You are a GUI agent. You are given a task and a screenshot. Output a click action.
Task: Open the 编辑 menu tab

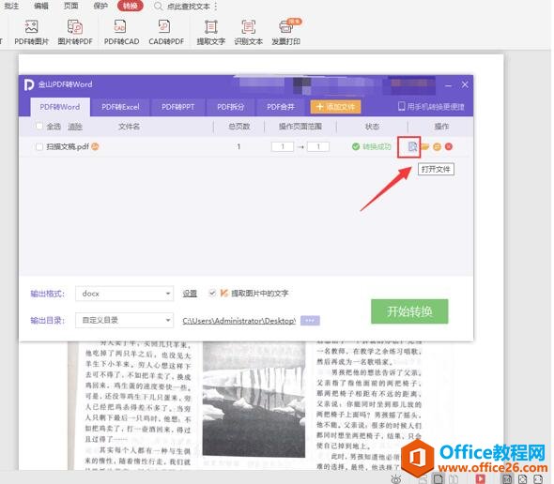(x=41, y=7)
